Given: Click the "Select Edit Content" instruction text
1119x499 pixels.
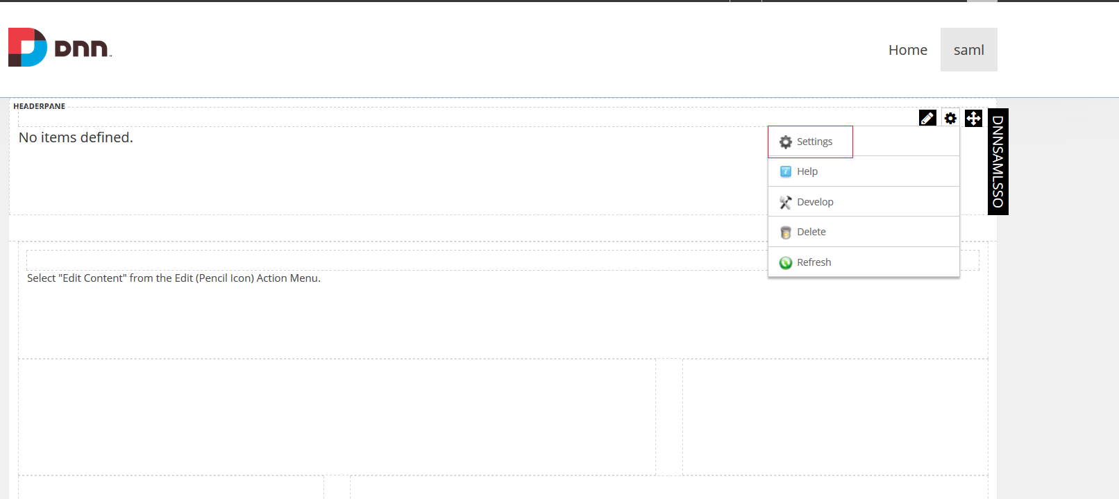Looking at the screenshot, I should 174,278.
